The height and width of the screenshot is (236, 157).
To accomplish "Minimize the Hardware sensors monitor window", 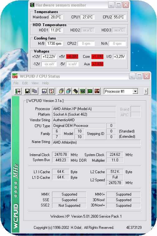I will pos(111,5).
